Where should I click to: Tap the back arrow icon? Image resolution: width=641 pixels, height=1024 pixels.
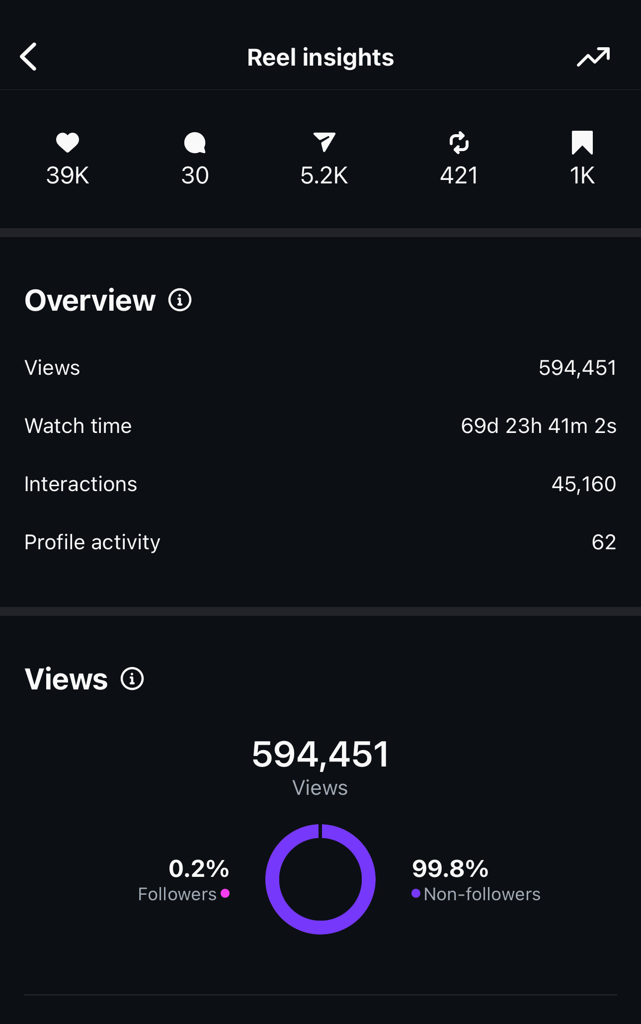[x=29, y=57]
